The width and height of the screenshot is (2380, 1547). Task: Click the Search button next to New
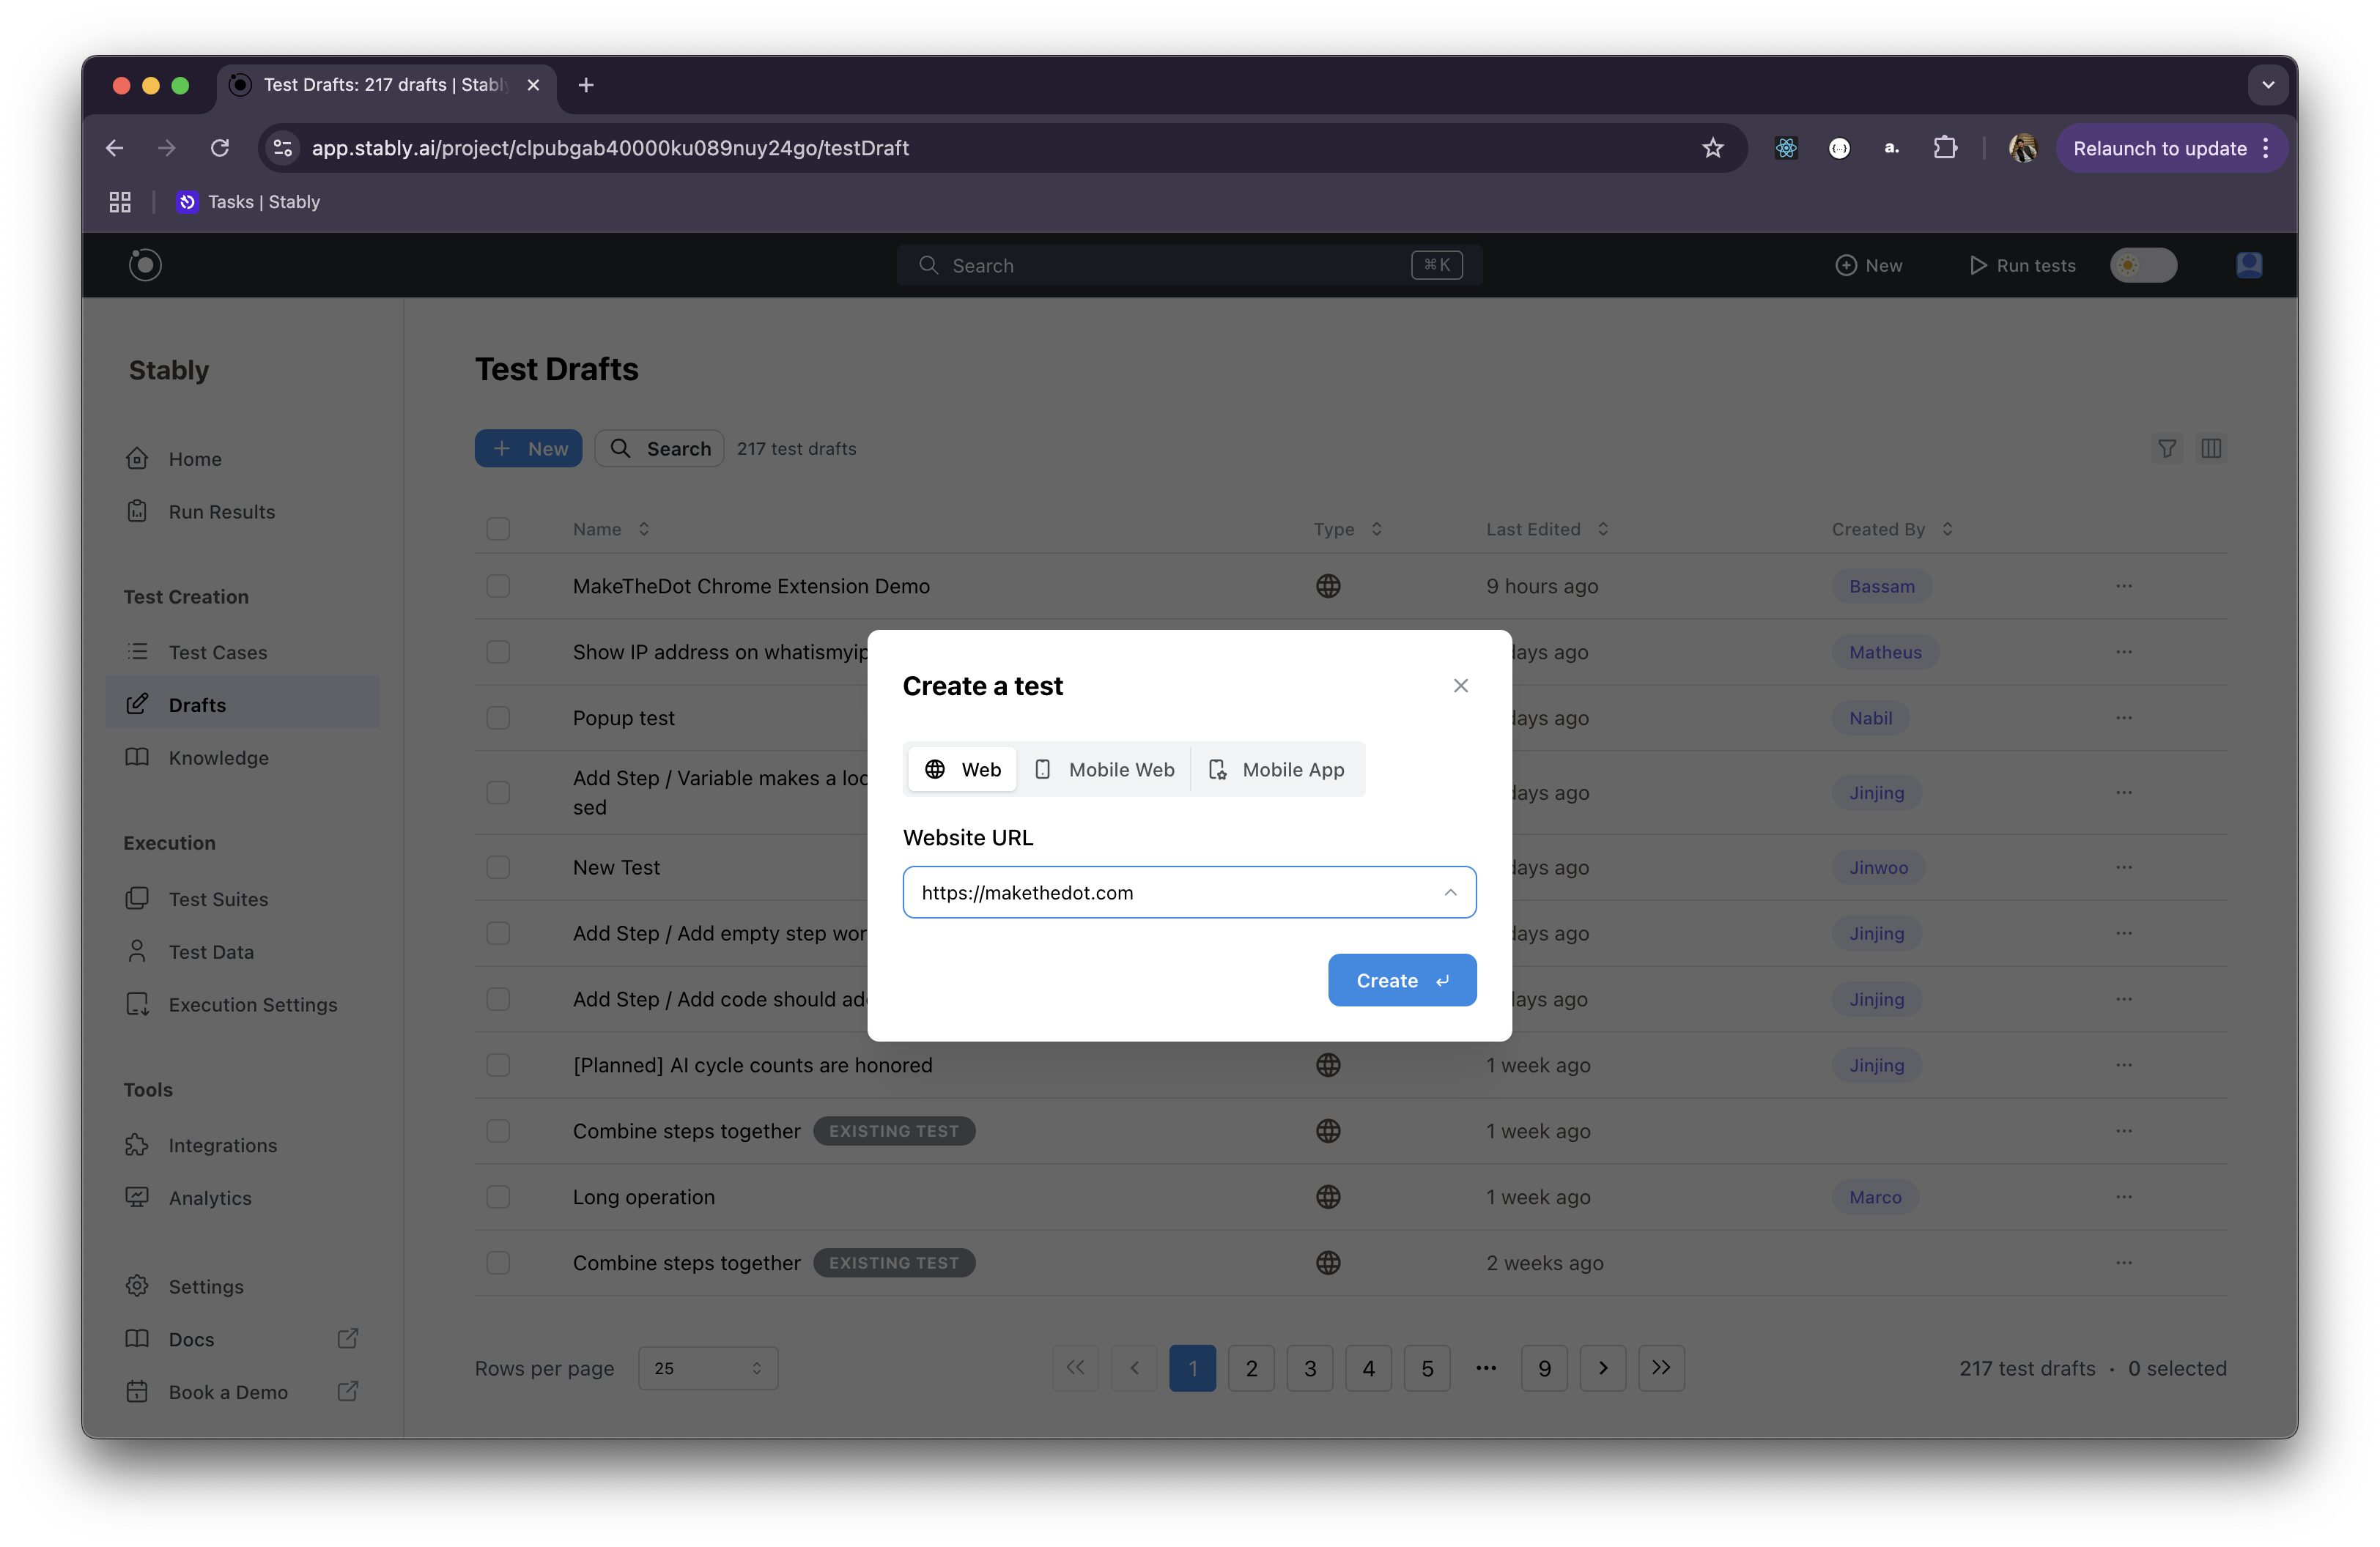tap(659, 449)
